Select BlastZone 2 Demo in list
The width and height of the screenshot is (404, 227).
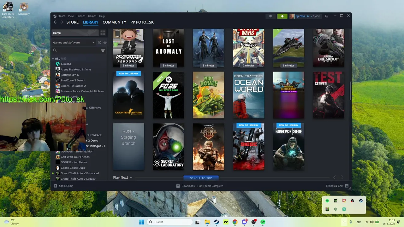[73, 80]
